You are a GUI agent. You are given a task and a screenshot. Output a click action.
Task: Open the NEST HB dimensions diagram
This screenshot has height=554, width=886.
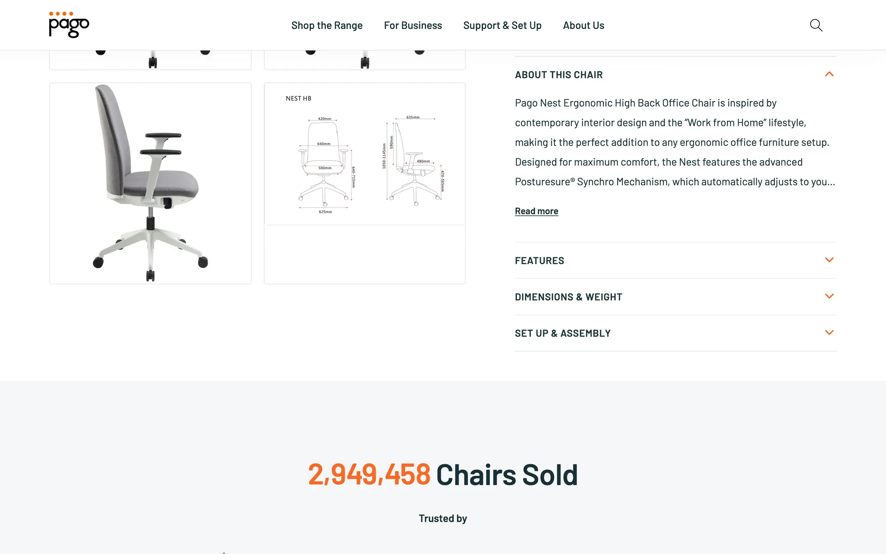click(x=364, y=183)
